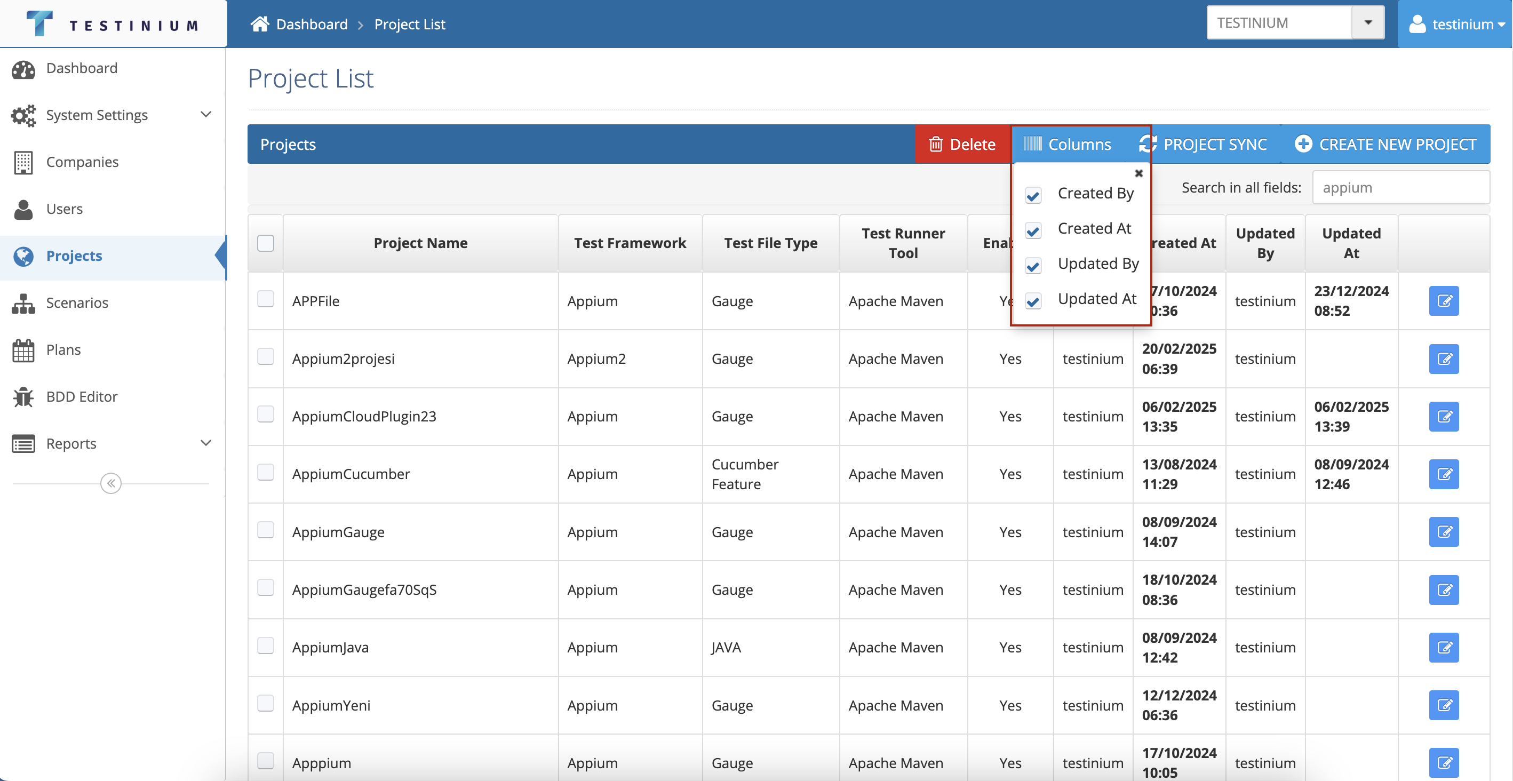Select the Appium2projesi row checkbox
Viewport: 1513px width, 781px height.
(x=266, y=357)
